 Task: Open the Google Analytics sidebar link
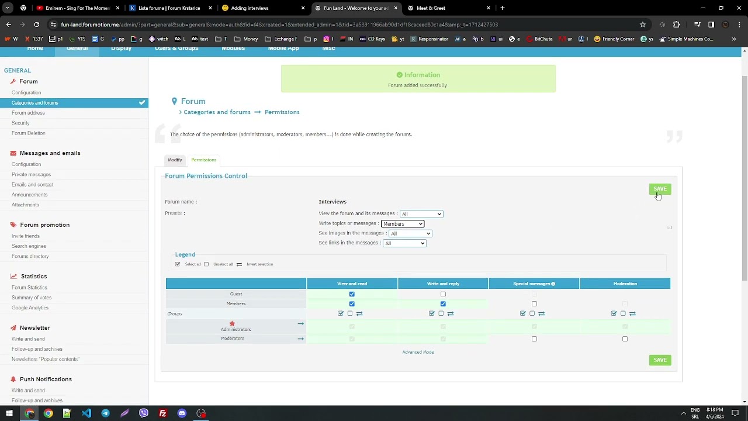click(x=30, y=308)
